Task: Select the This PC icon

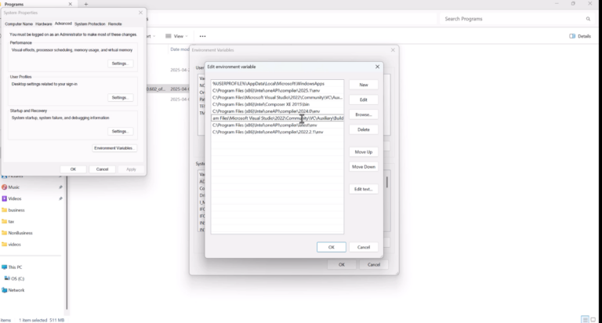Action: click(x=5, y=267)
